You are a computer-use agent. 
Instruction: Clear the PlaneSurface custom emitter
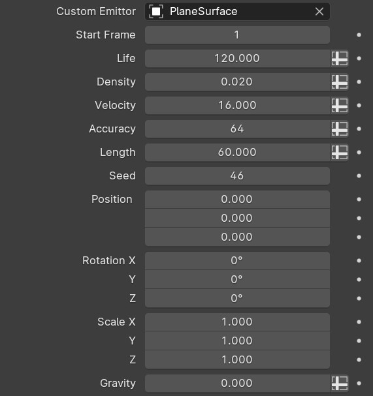[x=319, y=11]
